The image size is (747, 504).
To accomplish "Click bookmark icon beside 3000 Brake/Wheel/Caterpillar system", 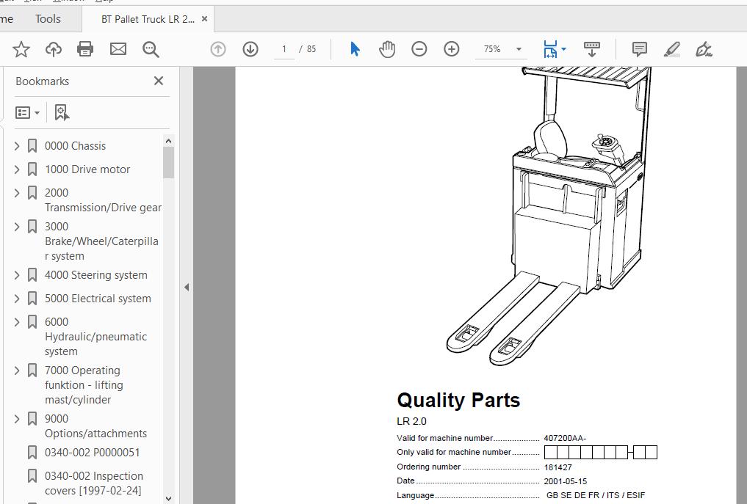I will pos(32,227).
